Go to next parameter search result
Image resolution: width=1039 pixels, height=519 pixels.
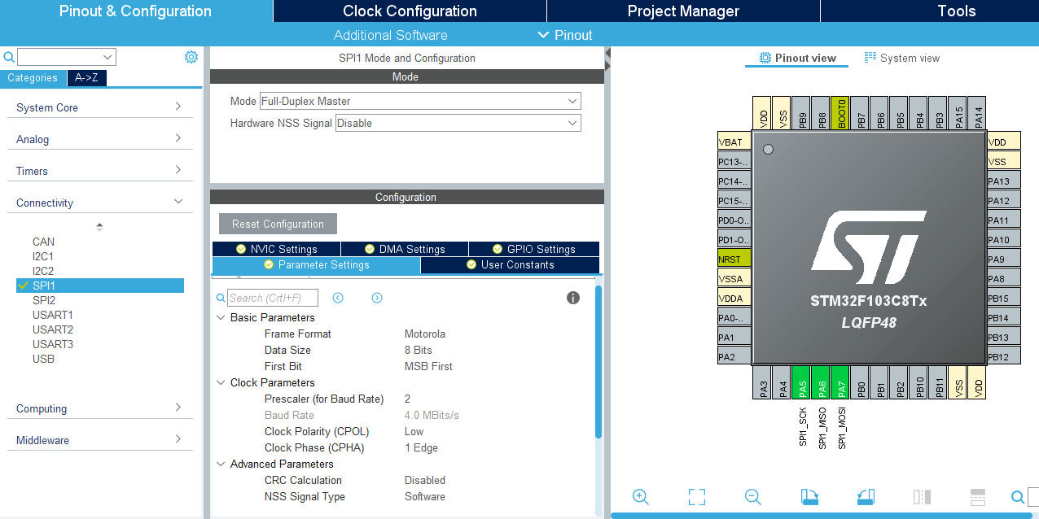coord(377,298)
